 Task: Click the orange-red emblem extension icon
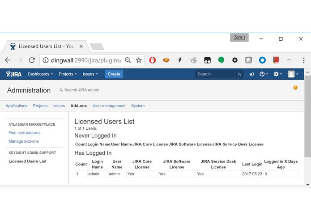coord(166,60)
